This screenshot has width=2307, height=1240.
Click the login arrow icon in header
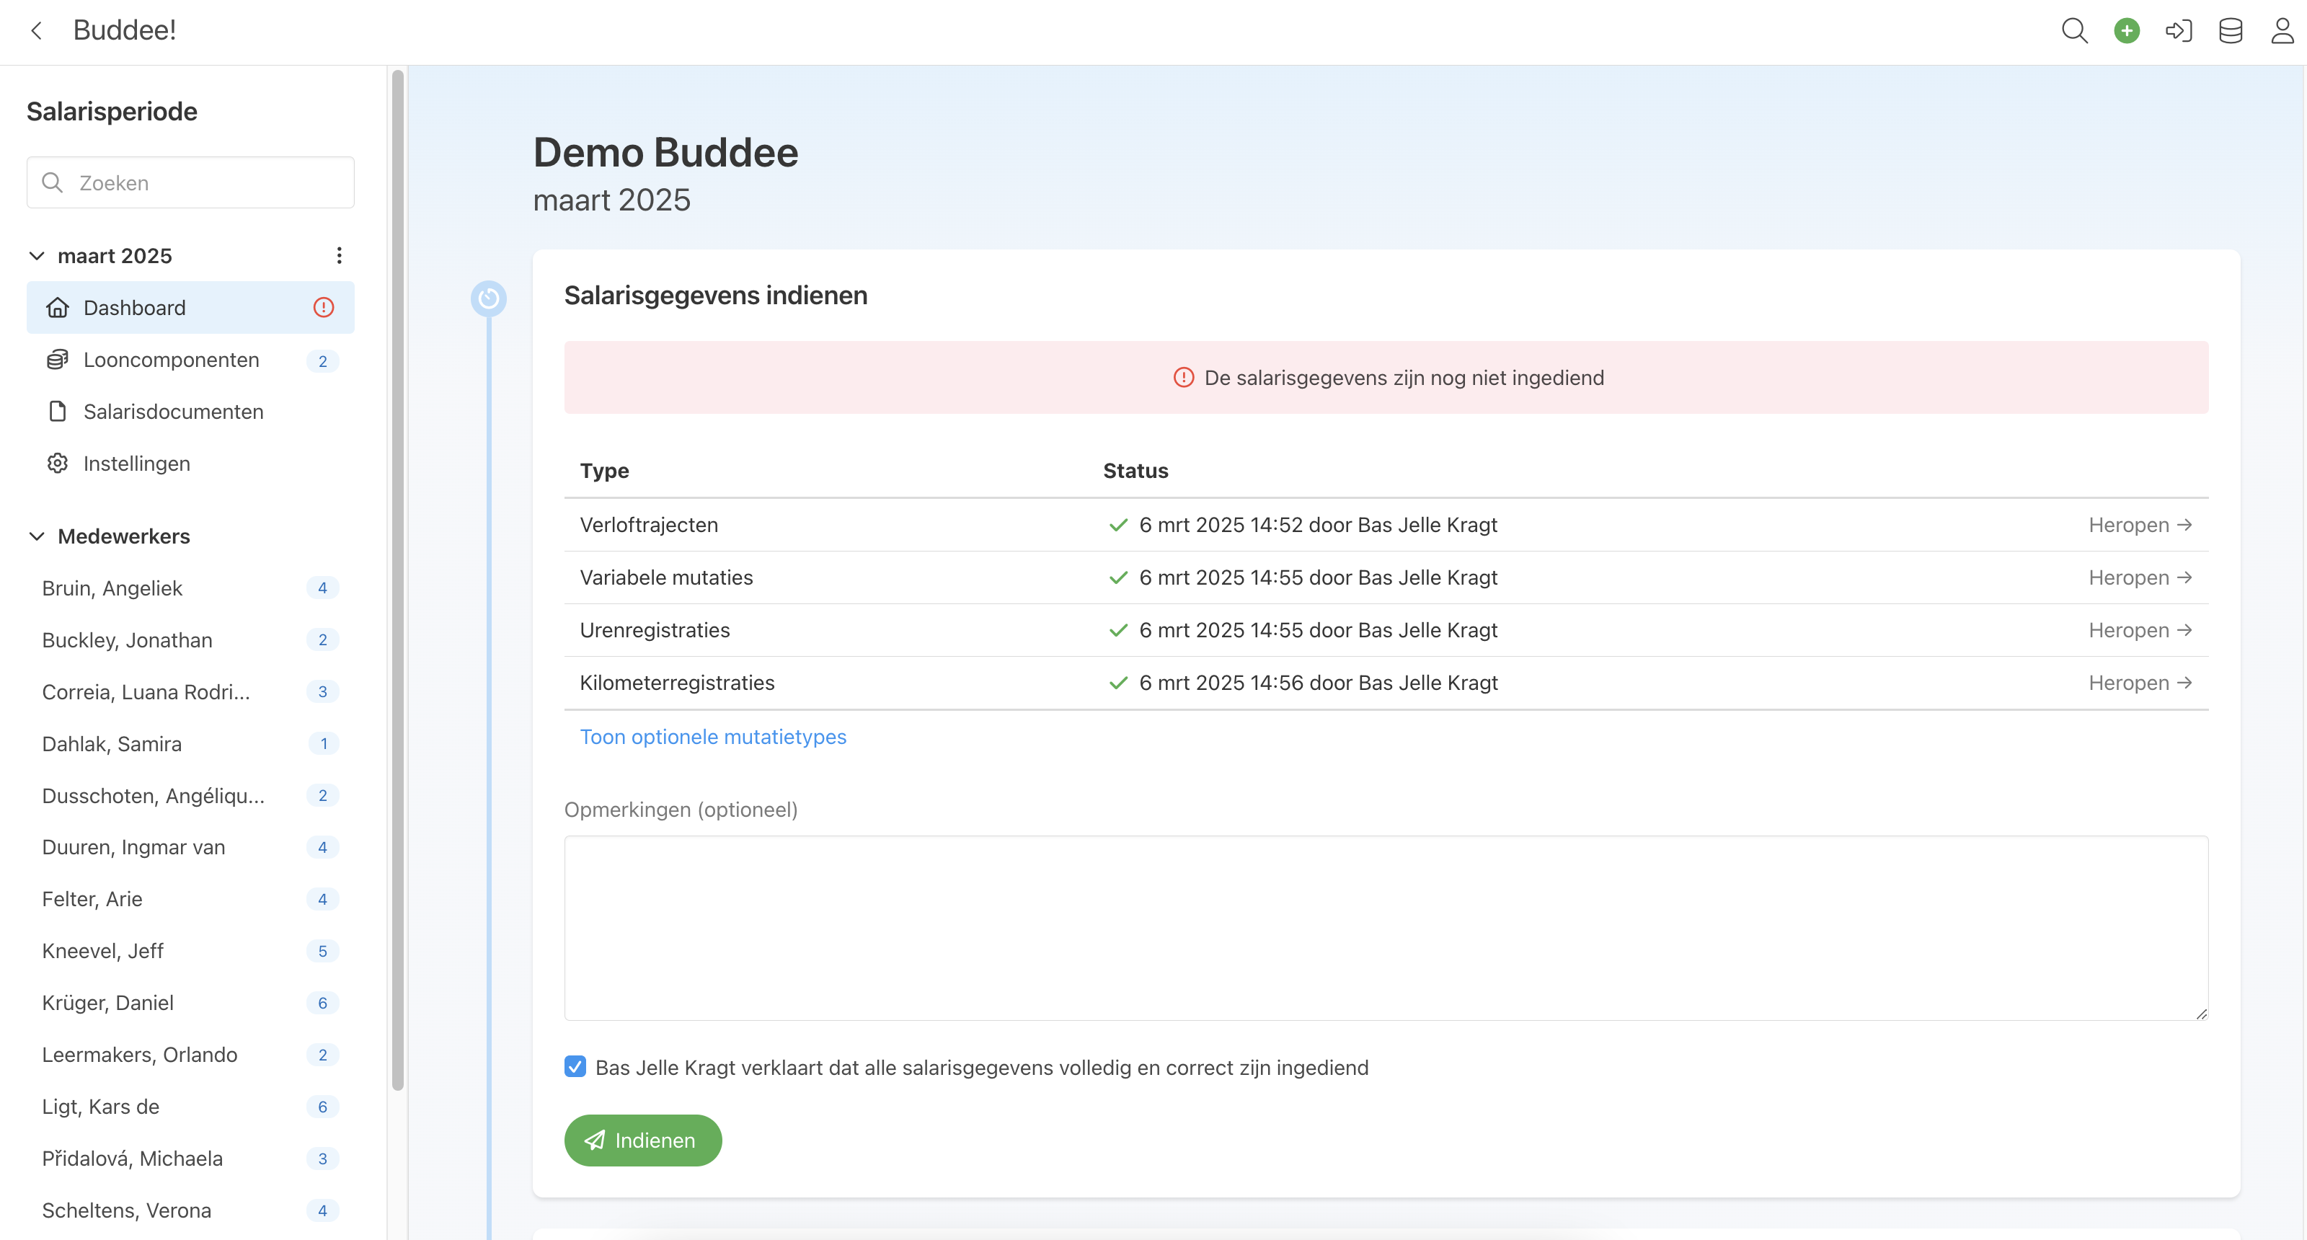coord(2178,30)
